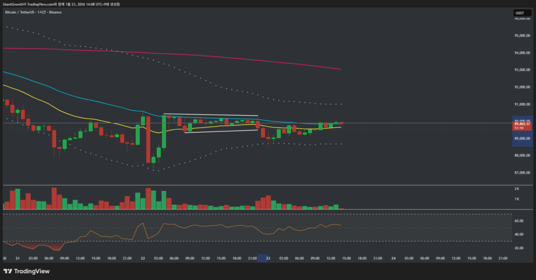The height and width of the screenshot is (280, 536).
Task: Click the 96,000.00 price axis label
Action: pyautogui.click(x=523, y=18)
